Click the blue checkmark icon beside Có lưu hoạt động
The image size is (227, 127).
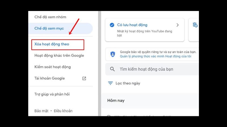pyautogui.click(x=112, y=25)
